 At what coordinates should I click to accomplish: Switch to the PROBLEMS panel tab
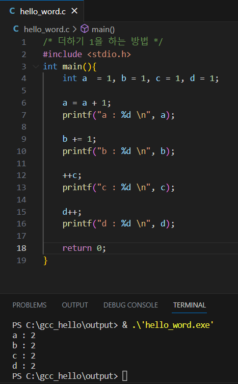click(x=30, y=305)
